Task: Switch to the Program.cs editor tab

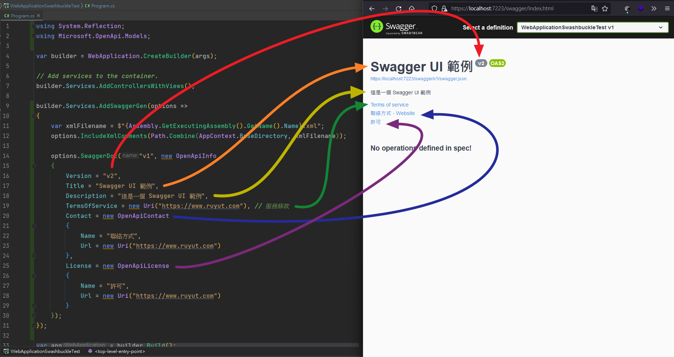Action: point(21,16)
